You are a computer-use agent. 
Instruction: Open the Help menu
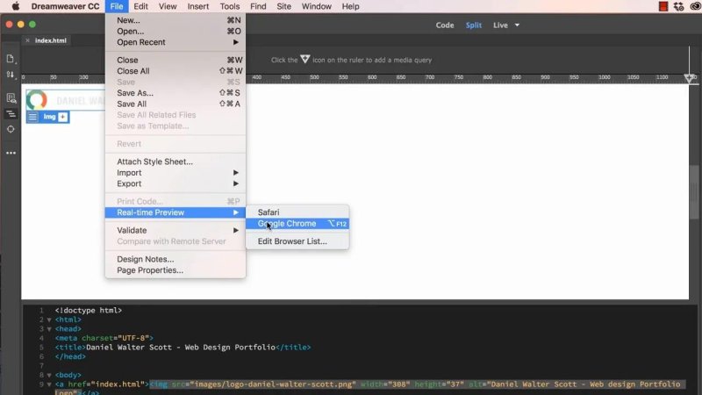[350, 6]
